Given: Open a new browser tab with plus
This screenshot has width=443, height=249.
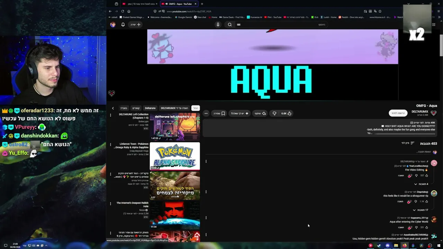Looking at the screenshot, I should (202, 4).
